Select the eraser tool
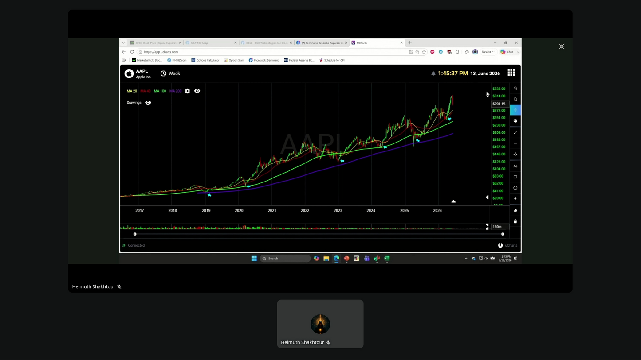Viewport: 641px width, 360px height. pos(515,211)
